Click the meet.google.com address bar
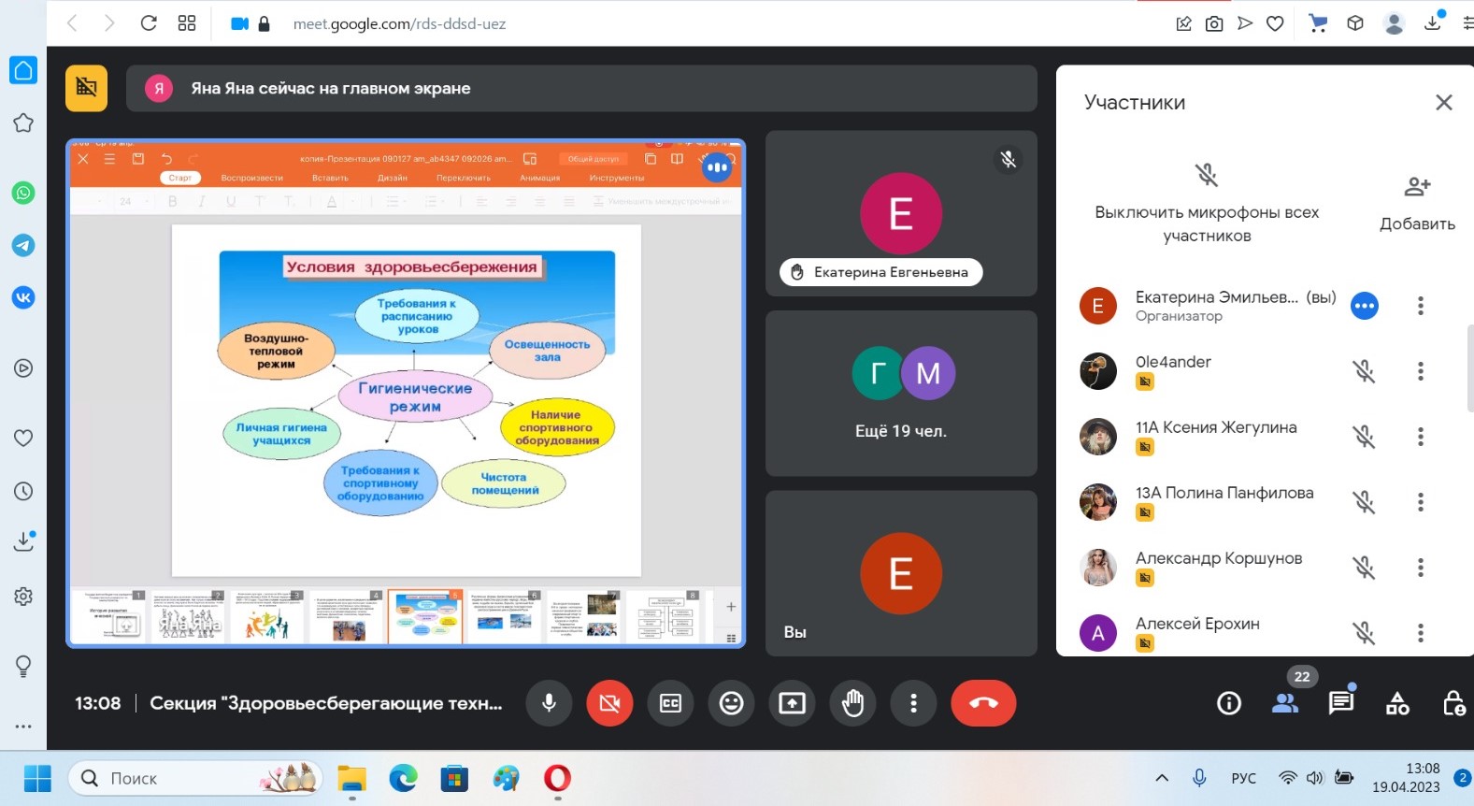1474x806 pixels. pyautogui.click(x=399, y=23)
